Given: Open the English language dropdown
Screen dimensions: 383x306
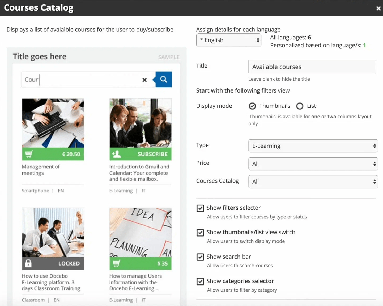Looking at the screenshot, I should [229, 40].
